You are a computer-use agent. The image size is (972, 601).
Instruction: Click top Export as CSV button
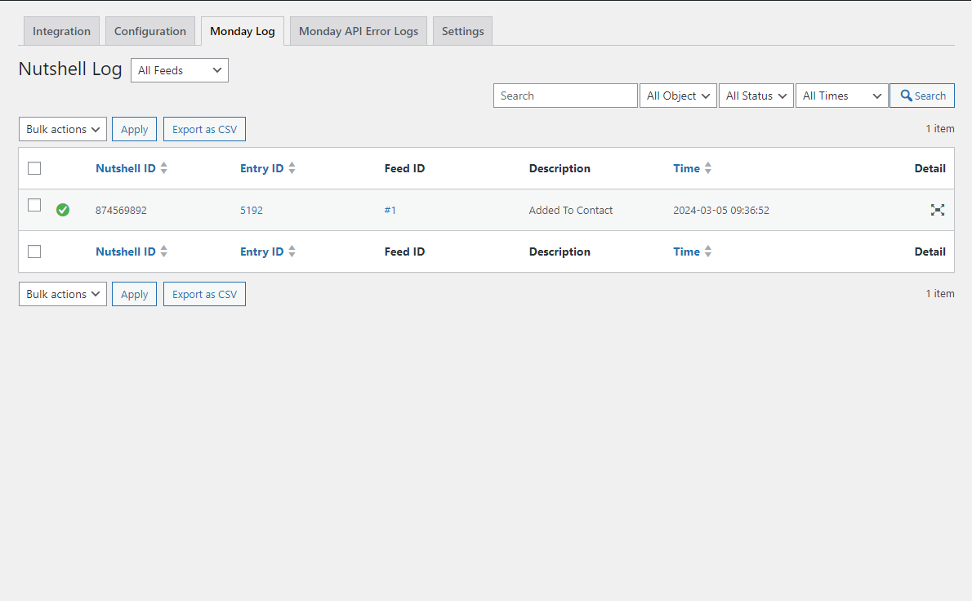click(x=204, y=129)
